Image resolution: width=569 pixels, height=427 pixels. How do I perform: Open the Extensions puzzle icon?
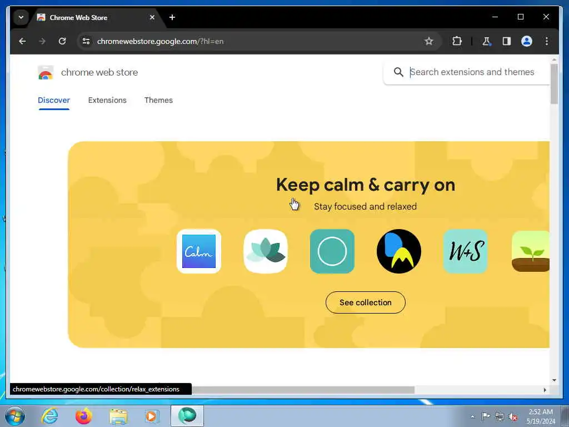click(457, 41)
